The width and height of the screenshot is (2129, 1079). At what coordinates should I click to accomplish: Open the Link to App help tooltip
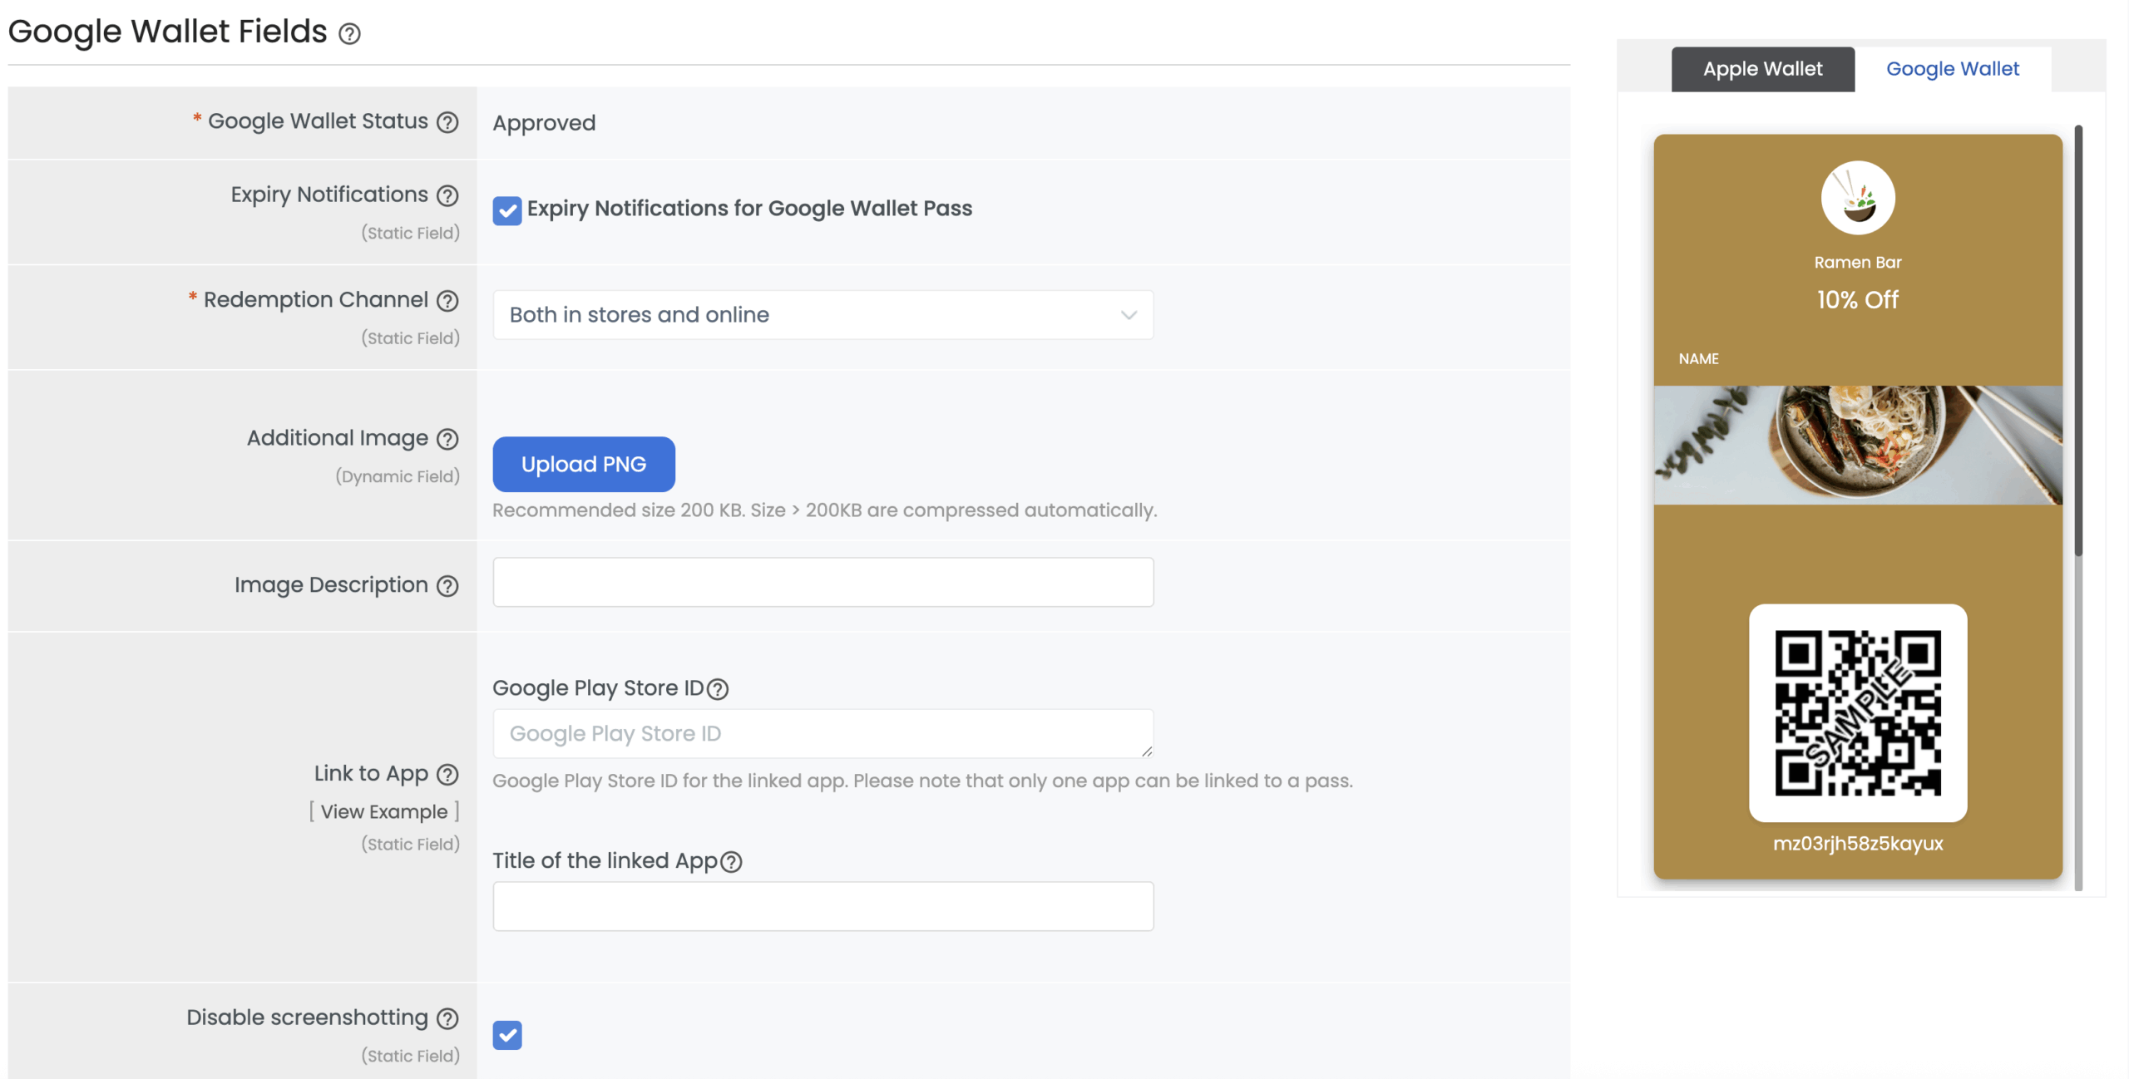(447, 774)
